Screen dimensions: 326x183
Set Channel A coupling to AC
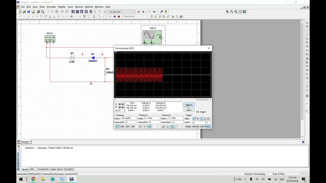(140, 127)
